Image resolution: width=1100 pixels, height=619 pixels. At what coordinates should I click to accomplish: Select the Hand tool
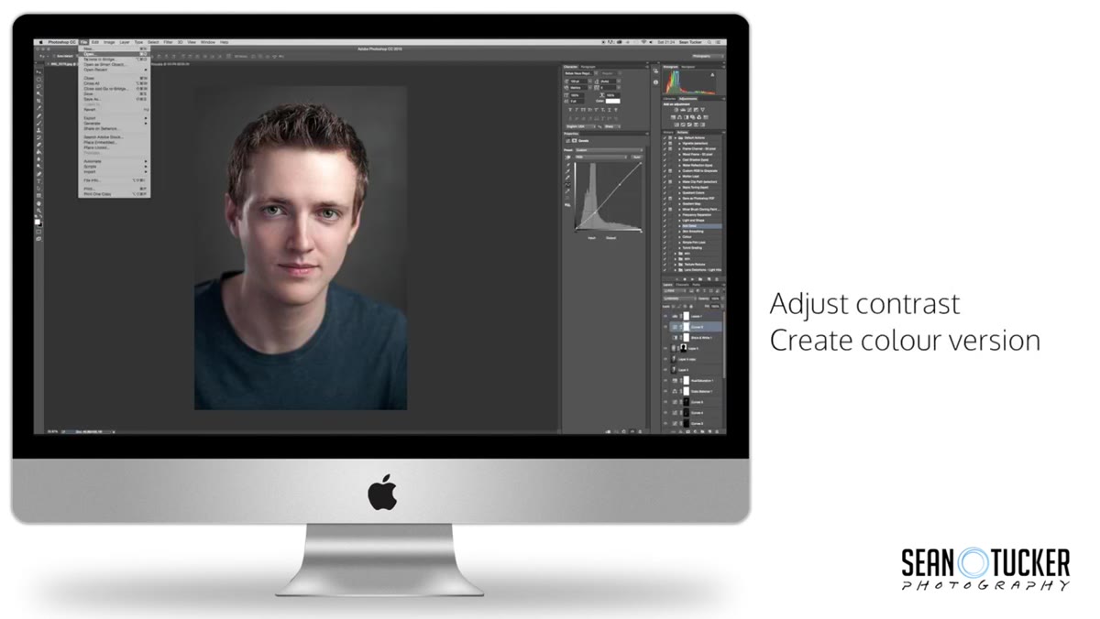pyautogui.click(x=38, y=203)
